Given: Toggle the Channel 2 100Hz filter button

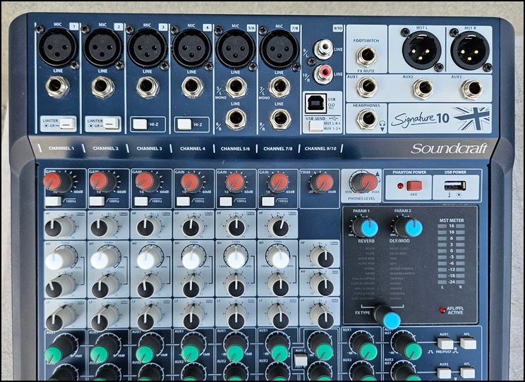Looking at the screenshot, I should (x=97, y=202).
